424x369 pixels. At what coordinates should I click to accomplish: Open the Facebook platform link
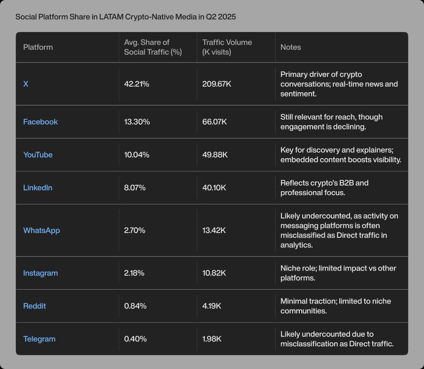tap(40, 122)
